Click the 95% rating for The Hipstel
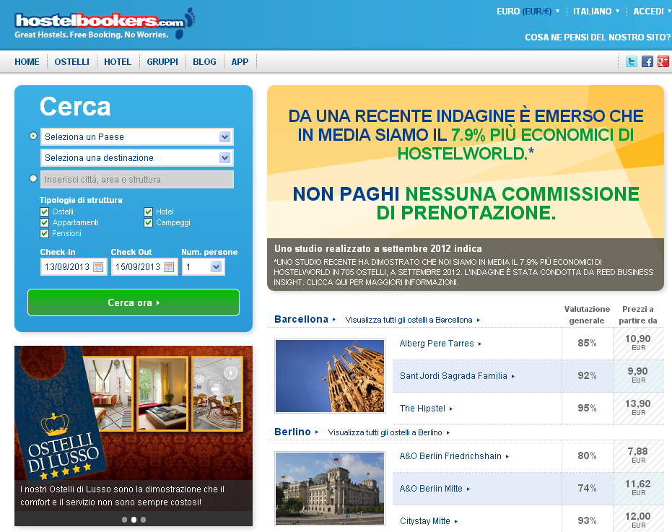 click(x=587, y=408)
